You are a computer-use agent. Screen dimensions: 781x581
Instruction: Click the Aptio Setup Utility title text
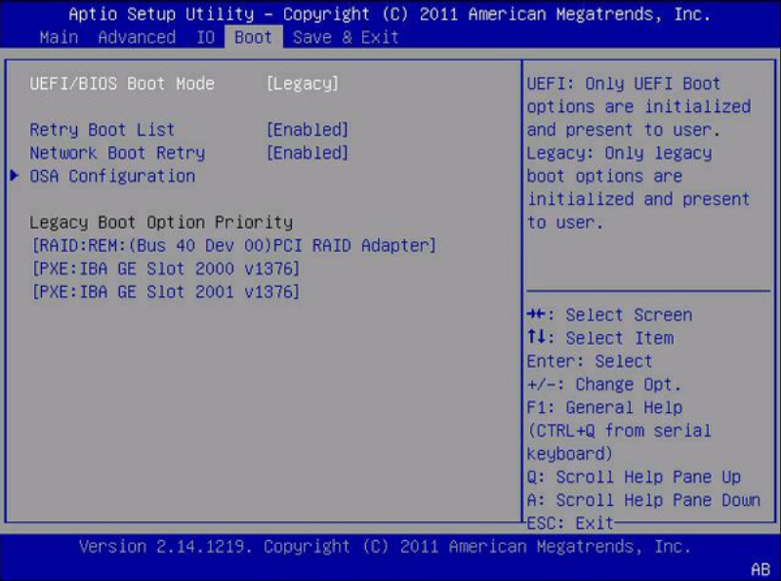tap(390, 14)
